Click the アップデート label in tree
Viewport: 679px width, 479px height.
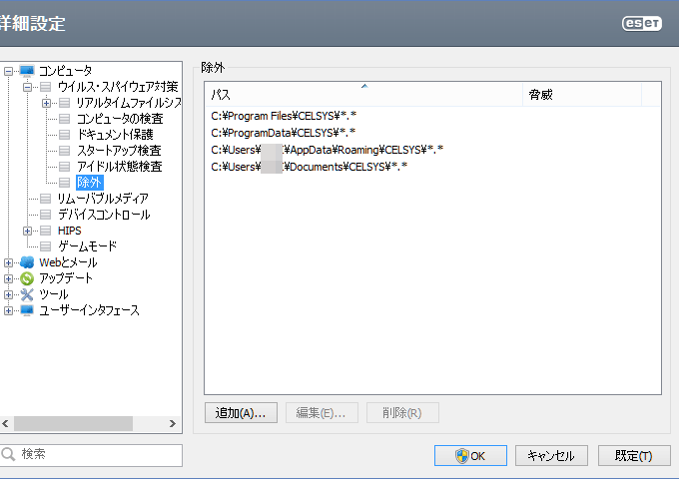[x=66, y=278]
